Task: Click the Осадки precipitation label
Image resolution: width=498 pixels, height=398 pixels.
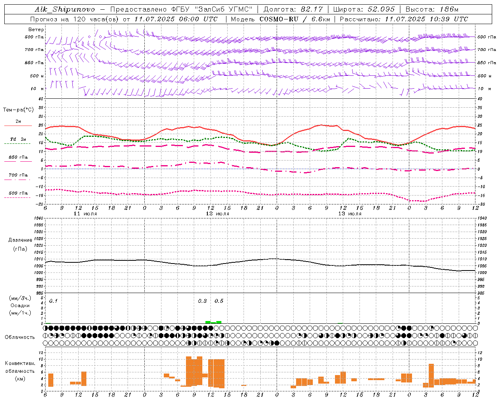Action: click(x=20, y=305)
